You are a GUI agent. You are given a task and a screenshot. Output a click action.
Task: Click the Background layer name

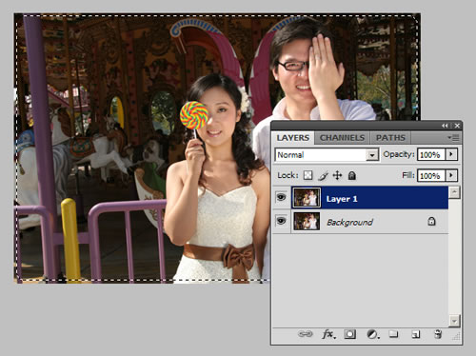click(x=349, y=223)
